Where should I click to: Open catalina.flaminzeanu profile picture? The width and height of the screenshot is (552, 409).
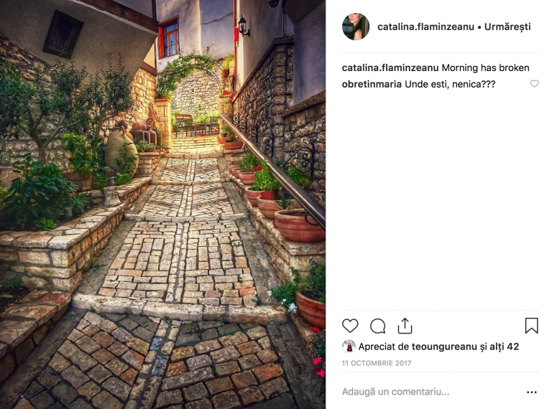[x=356, y=27]
